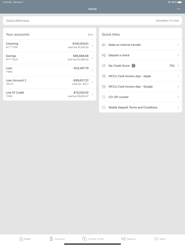Open the three-dot options menu
The image size is (185, 246).
(x=179, y=9)
